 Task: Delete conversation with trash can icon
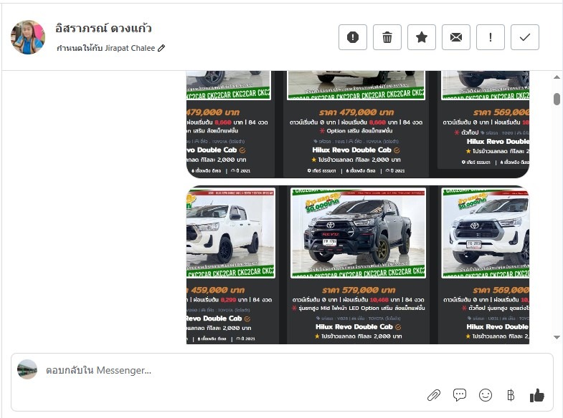tap(387, 37)
